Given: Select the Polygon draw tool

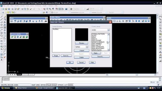Looking at the screenshot, I should (x=2, y=25).
